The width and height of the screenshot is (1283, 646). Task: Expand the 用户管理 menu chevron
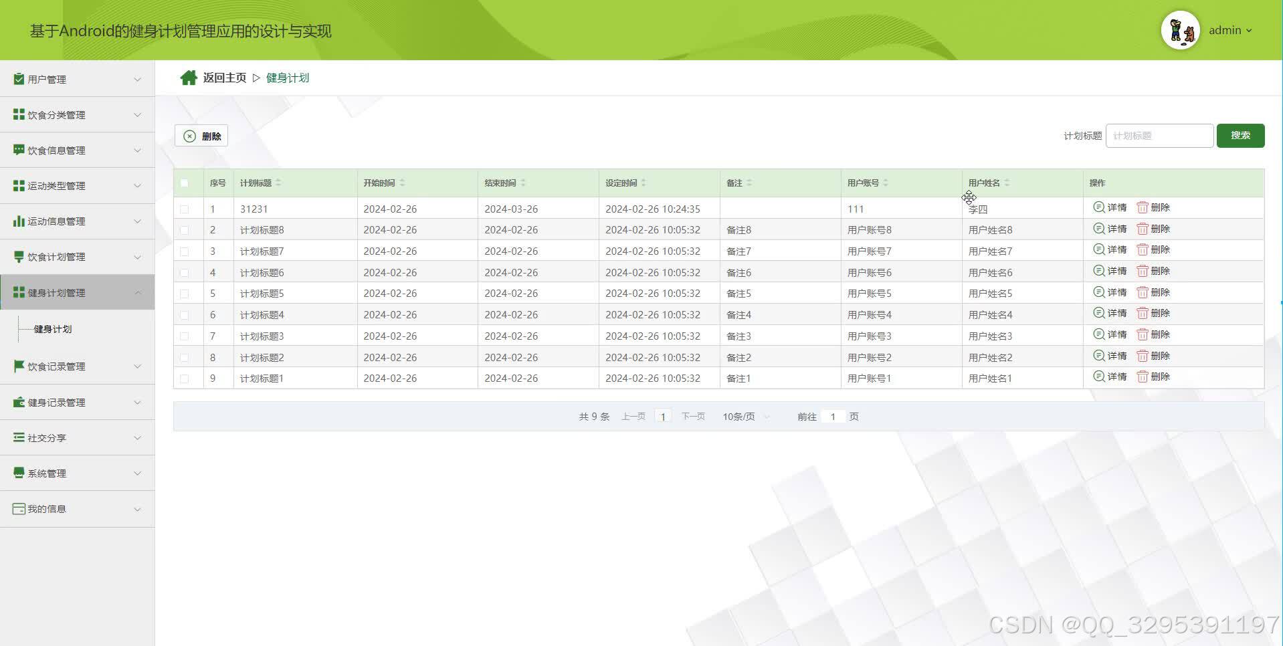click(x=137, y=79)
